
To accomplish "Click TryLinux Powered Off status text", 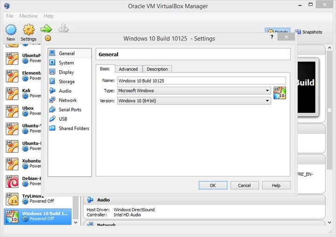I will pyautogui.click(x=42, y=201).
